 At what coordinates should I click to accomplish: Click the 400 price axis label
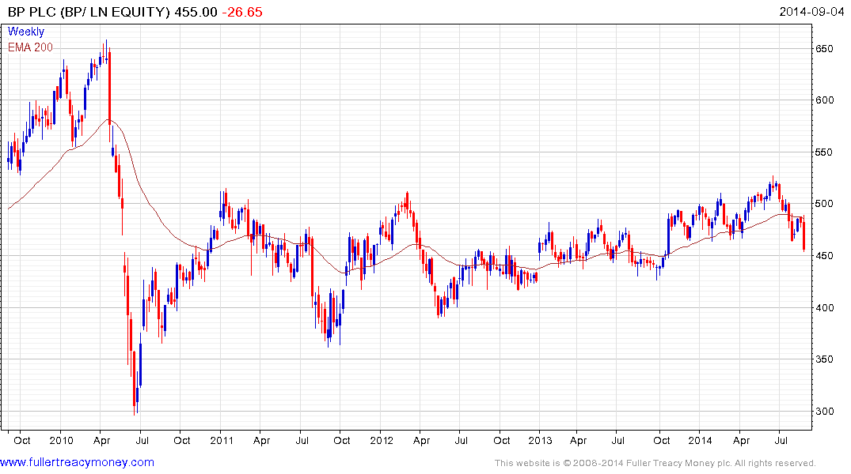click(x=824, y=307)
